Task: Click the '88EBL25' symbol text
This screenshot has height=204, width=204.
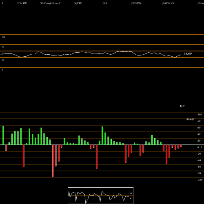Action: [x=168, y=3]
